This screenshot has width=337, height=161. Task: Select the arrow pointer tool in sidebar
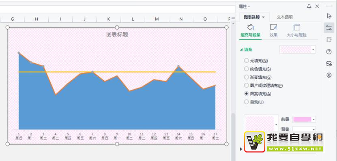click(329, 16)
